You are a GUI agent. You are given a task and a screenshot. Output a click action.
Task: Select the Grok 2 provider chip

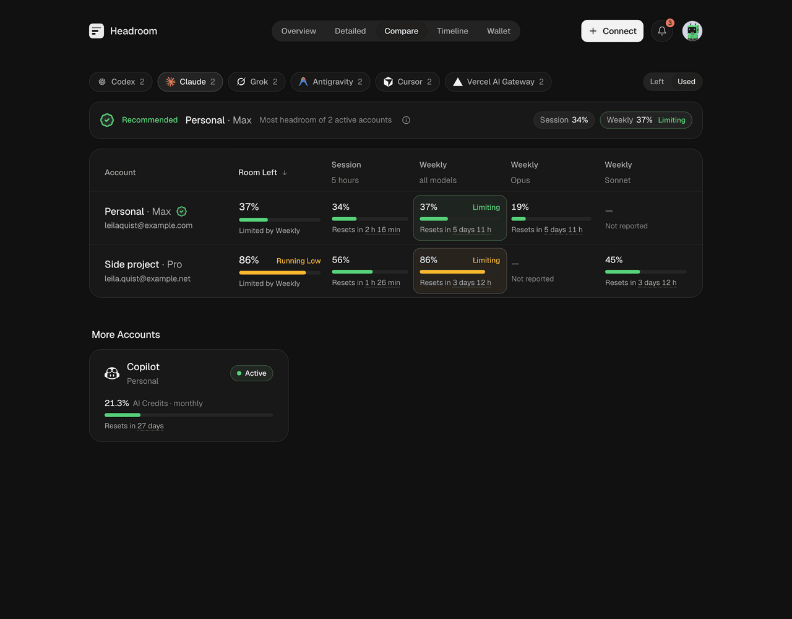pos(257,82)
